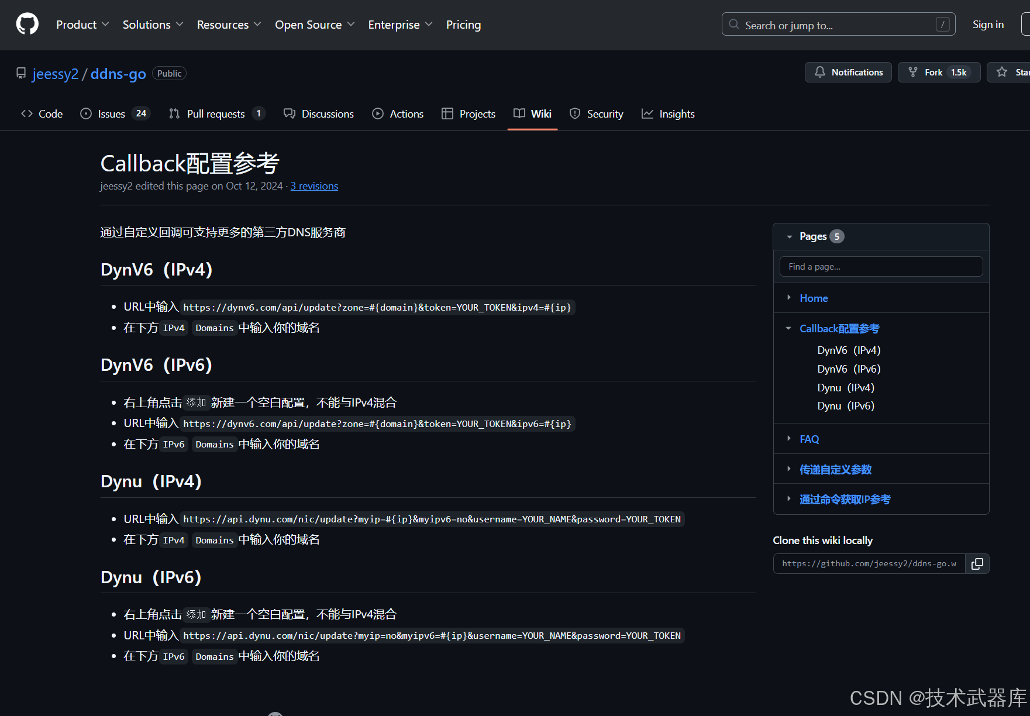1030x716 pixels.
Task: Click the Projects table icon
Action: pos(447,113)
